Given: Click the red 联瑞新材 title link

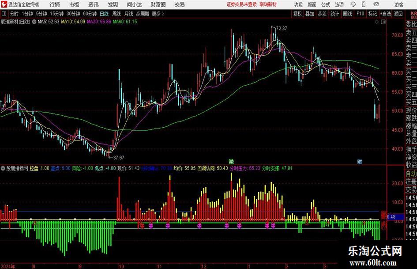Looking at the screenshot, I should pos(268,4).
